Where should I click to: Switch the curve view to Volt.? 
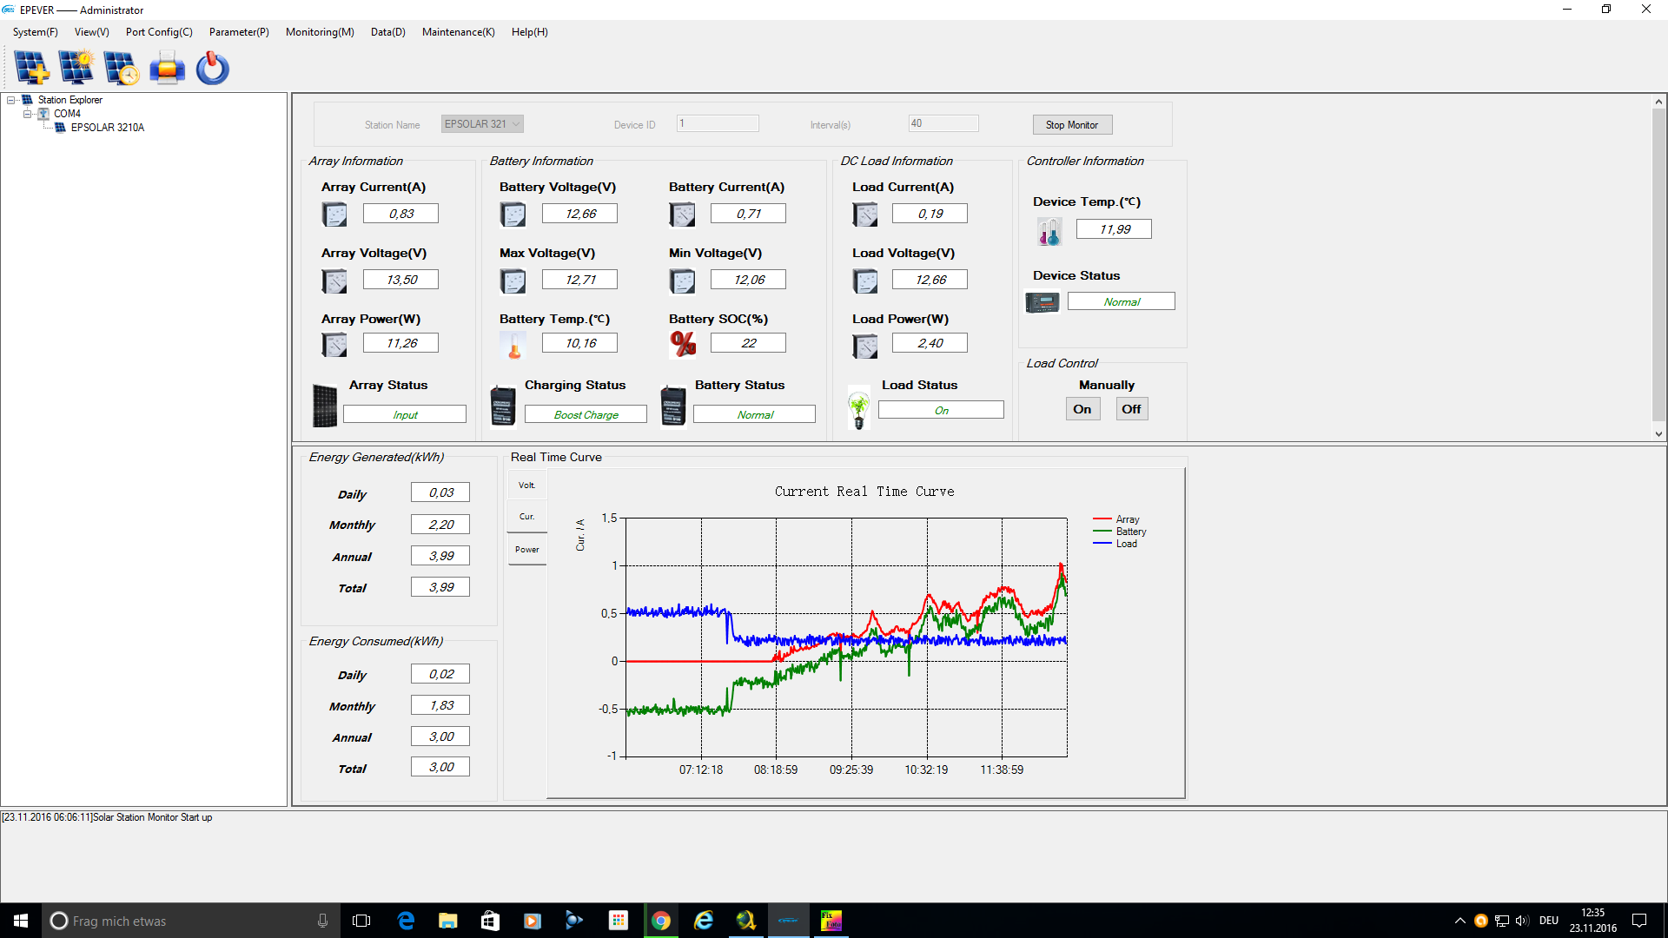526,486
